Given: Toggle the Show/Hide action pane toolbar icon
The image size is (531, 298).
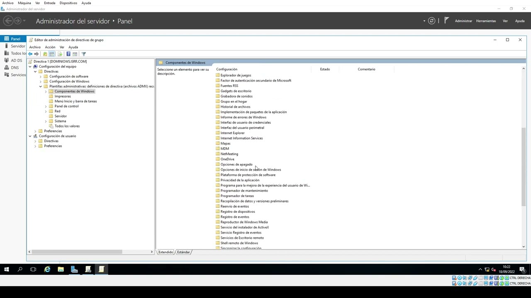Looking at the screenshot, I should 75,54.
